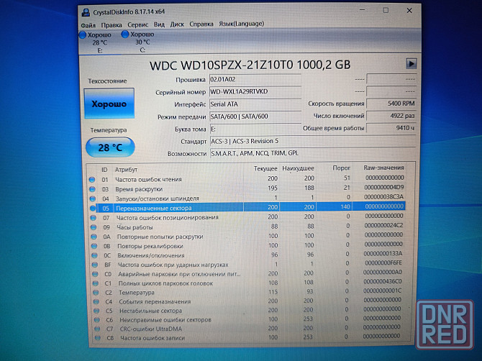Viewport: 482px width, 361px height.
Task: Select the Частота ошибок при ударных нагрузках text
Action: point(173,265)
